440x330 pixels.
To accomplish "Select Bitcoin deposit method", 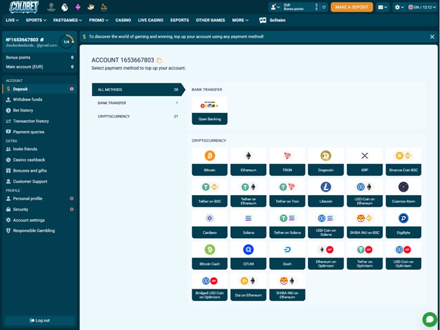I will pos(210,161).
